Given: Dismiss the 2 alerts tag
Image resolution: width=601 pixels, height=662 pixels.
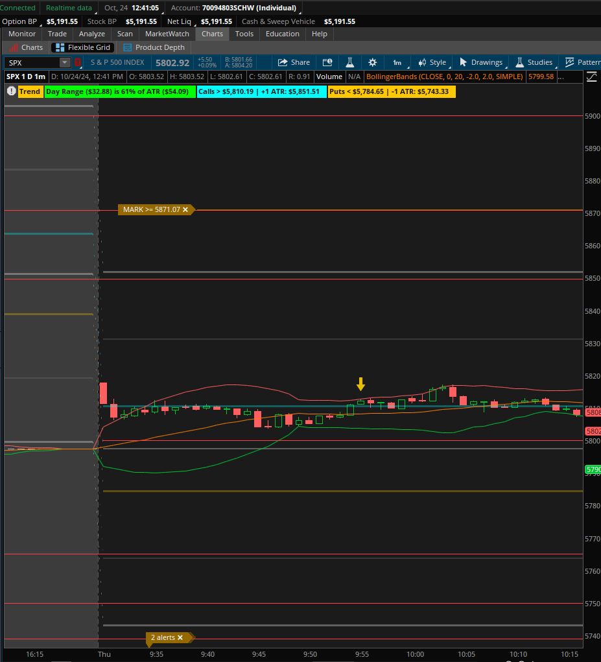Looking at the screenshot, I should tap(180, 637).
